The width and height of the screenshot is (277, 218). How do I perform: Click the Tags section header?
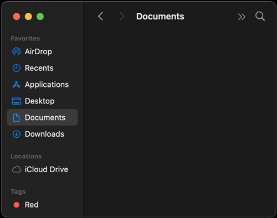(x=18, y=191)
